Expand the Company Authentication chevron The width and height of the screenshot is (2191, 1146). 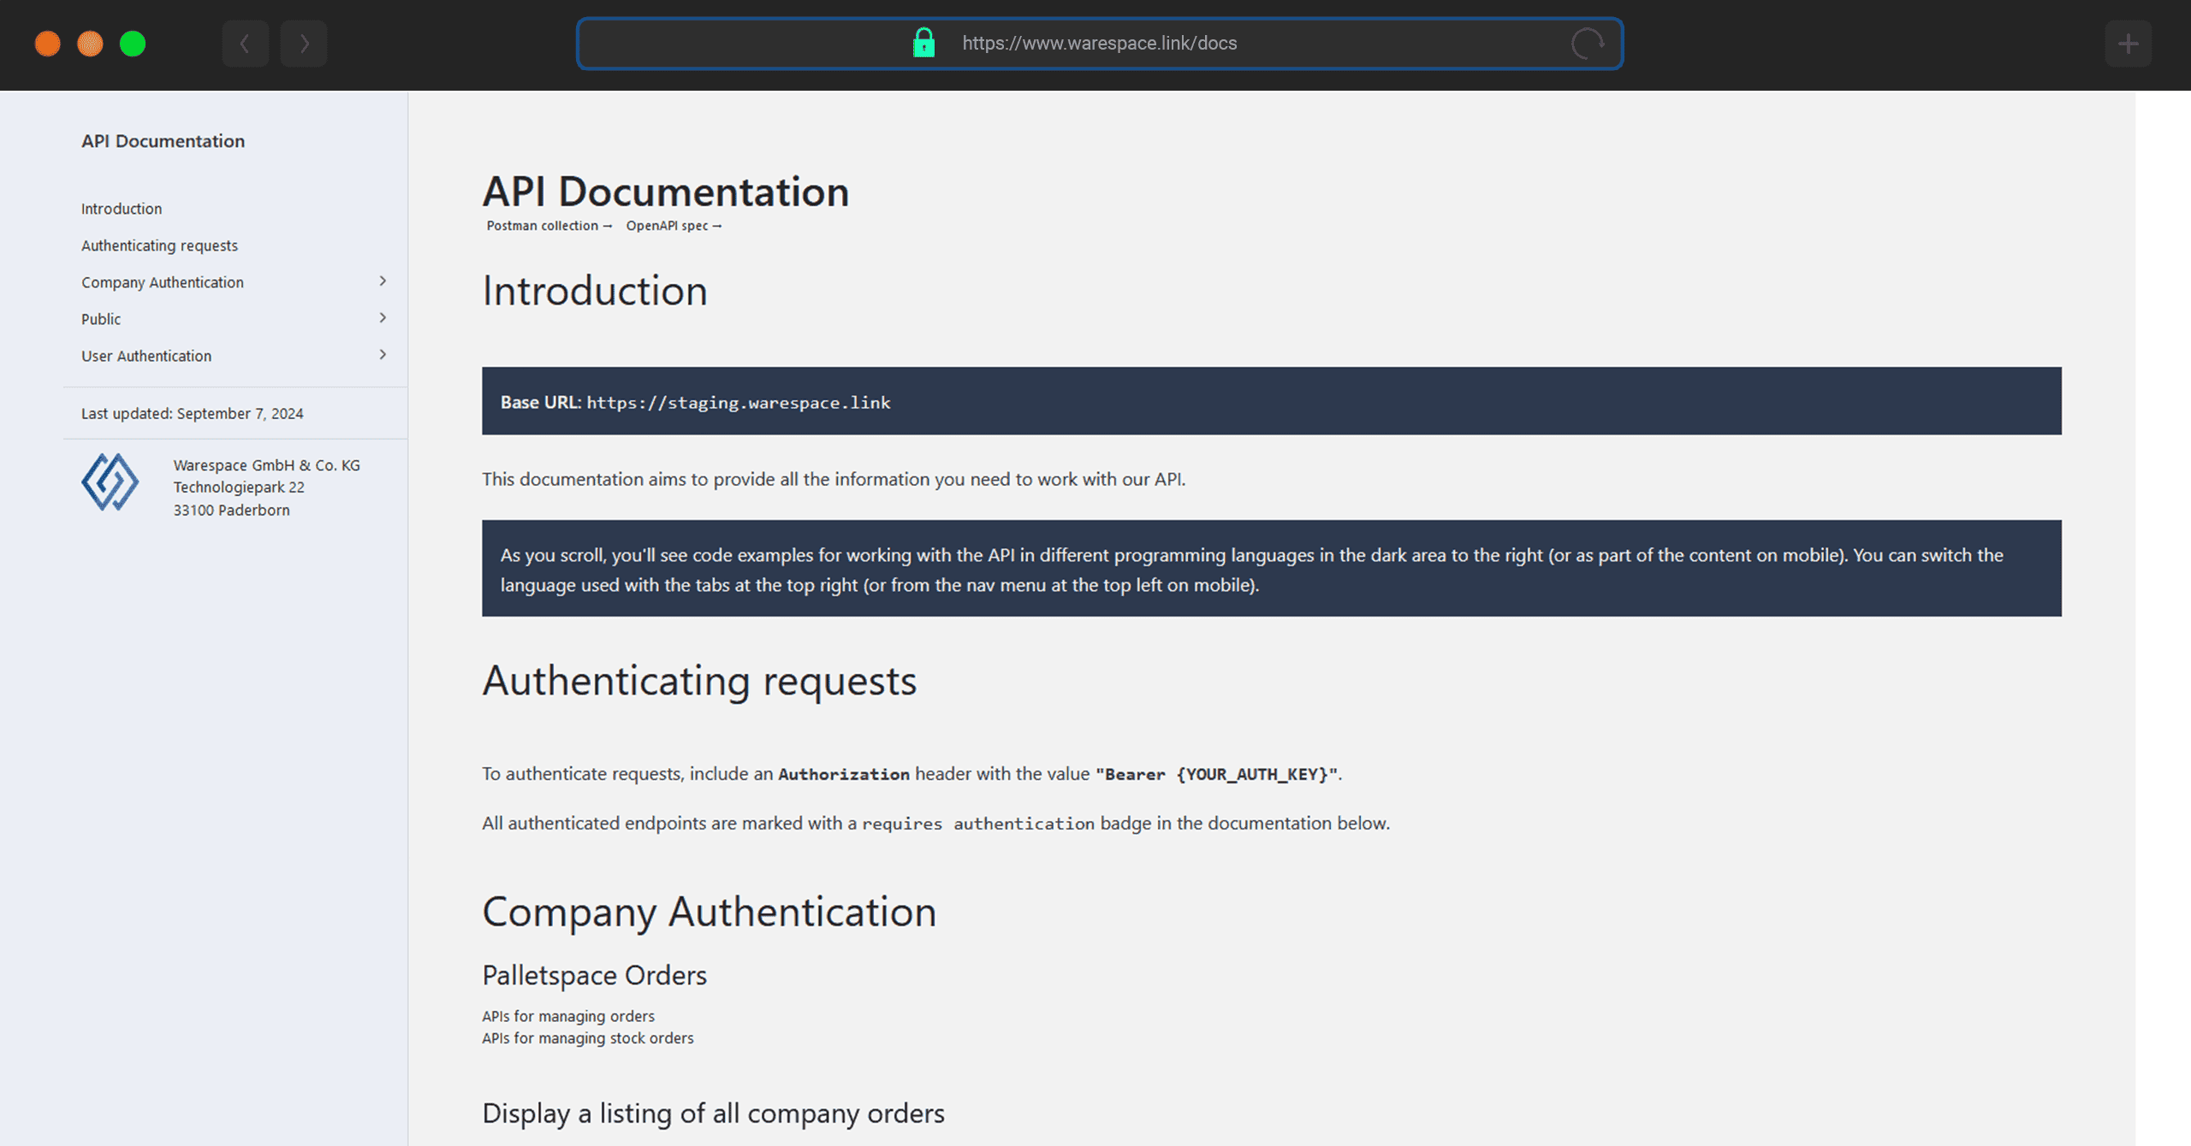383,281
